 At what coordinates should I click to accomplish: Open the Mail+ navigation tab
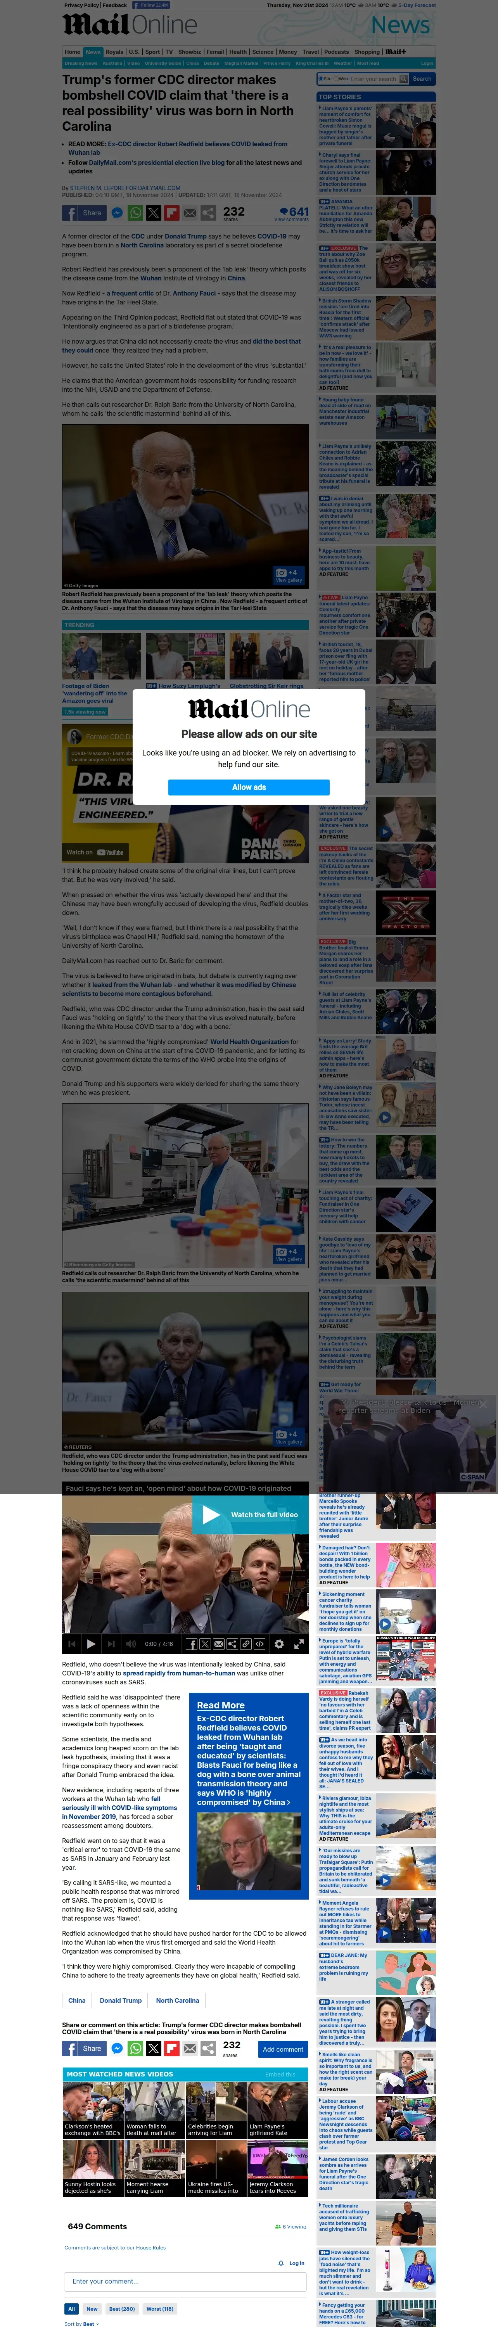point(396,52)
